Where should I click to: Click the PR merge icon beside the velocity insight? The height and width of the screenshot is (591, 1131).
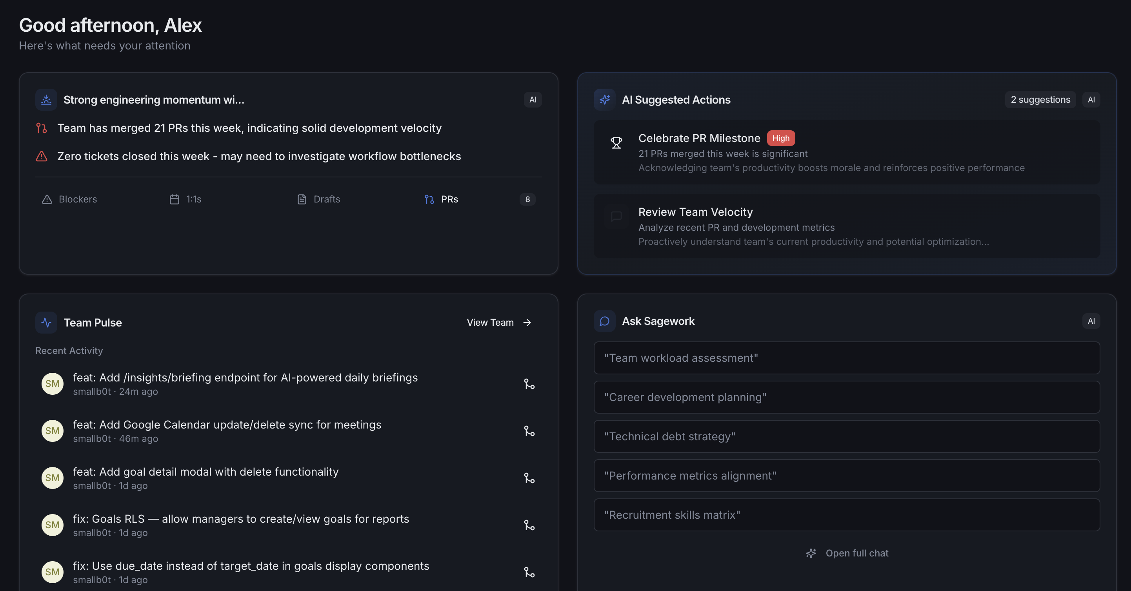42,128
